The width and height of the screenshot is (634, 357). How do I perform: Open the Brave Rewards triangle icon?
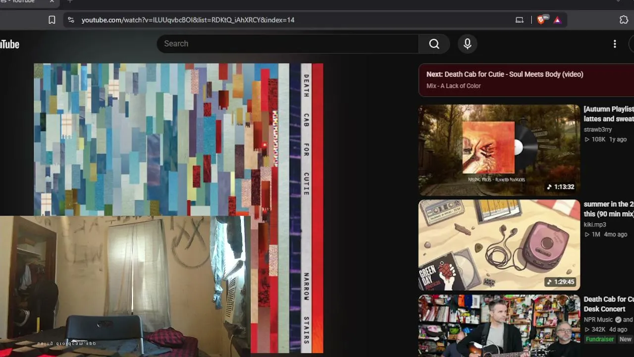pyautogui.click(x=557, y=20)
